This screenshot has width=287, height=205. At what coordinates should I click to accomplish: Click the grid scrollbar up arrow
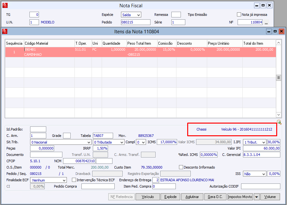click(x=279, y=43)
